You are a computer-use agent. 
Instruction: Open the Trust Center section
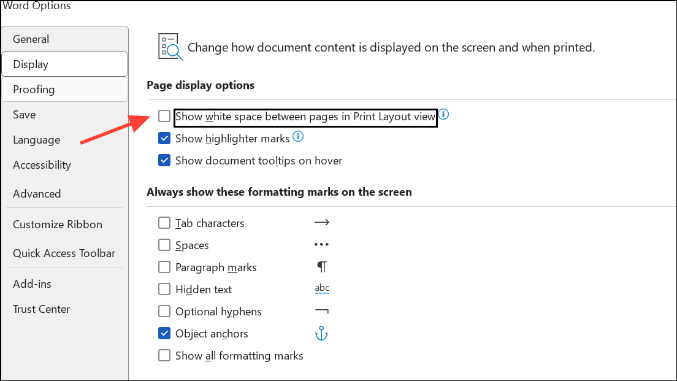point(65,309)
